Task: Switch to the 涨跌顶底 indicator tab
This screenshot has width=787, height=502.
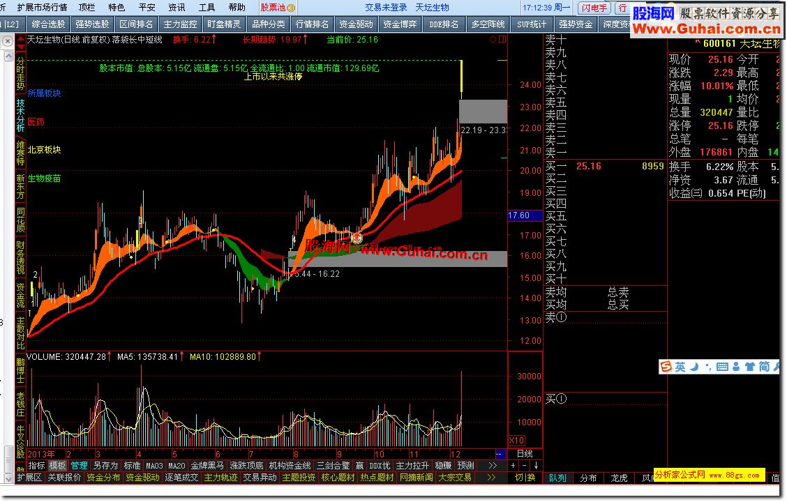Action: (x=246, y=465)
